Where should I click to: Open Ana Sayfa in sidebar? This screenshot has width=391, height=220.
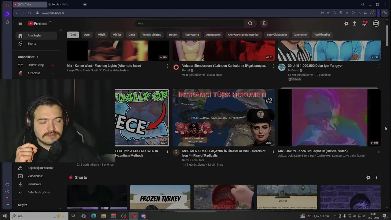point(36,35)
